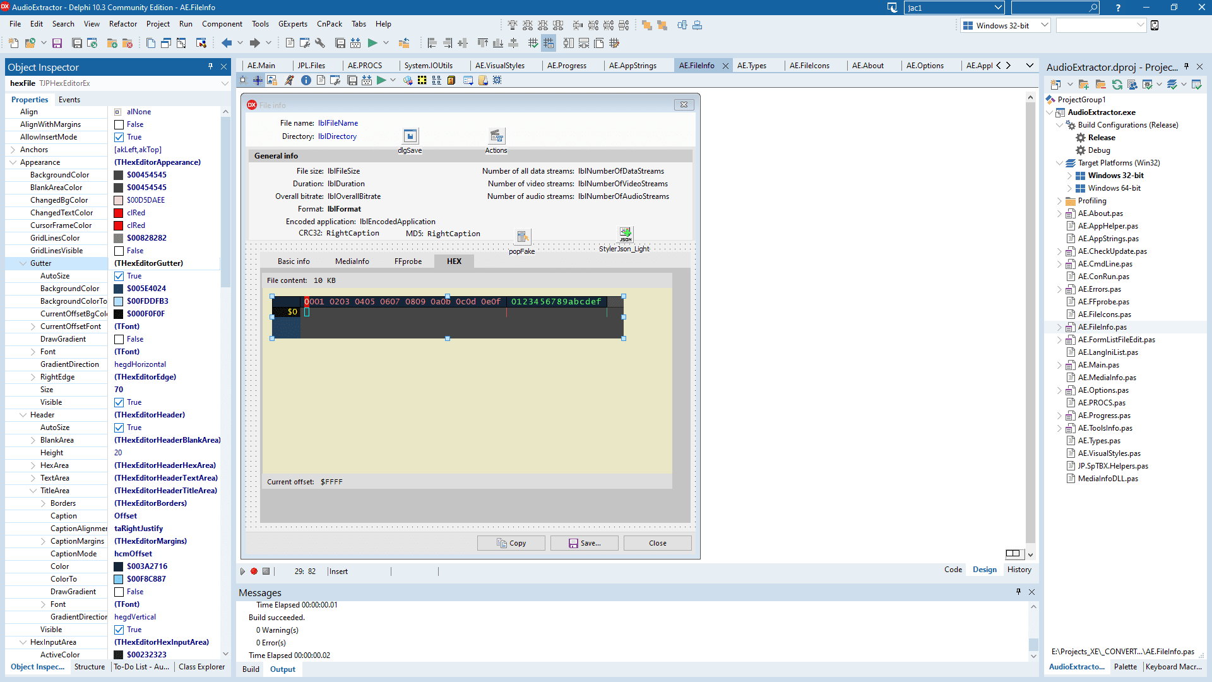Click the green Run arrow in designer toolbar
Screen dimensions: 1212x682
pos(381,80)
